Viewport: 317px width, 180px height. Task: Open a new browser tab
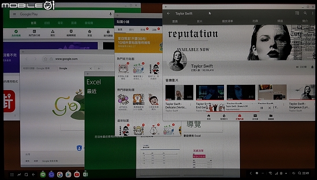click(x=99, y=68)
